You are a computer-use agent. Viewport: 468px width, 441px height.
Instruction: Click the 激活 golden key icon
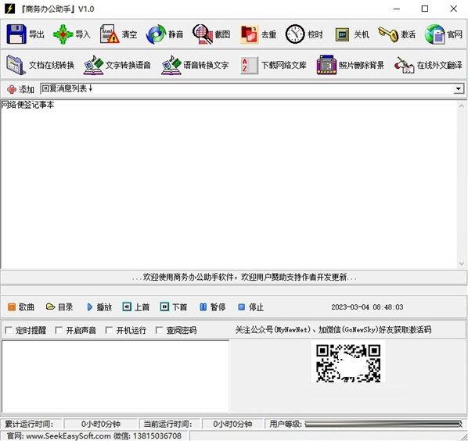(388, 34)
